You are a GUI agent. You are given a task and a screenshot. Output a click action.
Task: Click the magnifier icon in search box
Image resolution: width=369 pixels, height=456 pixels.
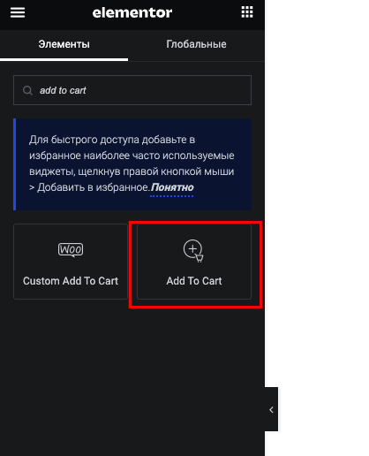point(27,90)
